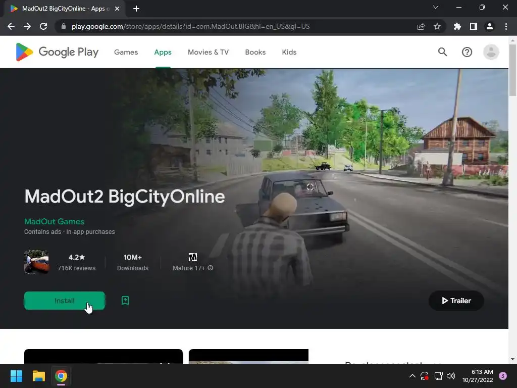Open Movies & TV section

pyautogui.click(x=208, y=52)
